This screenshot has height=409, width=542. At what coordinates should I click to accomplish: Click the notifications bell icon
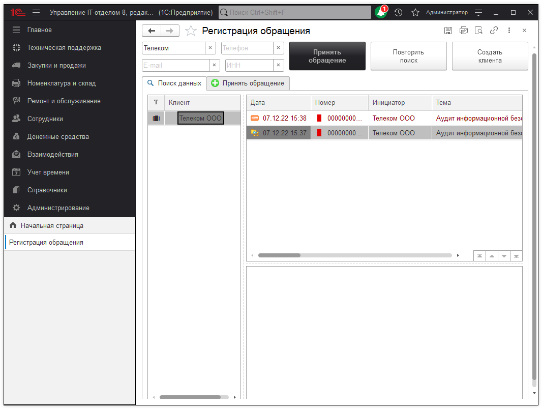tap(381, 13)
